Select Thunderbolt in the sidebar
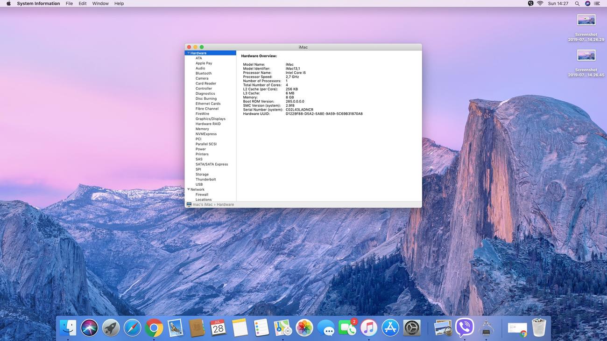Viewport: 607px width, 341px height. point(206,180)
